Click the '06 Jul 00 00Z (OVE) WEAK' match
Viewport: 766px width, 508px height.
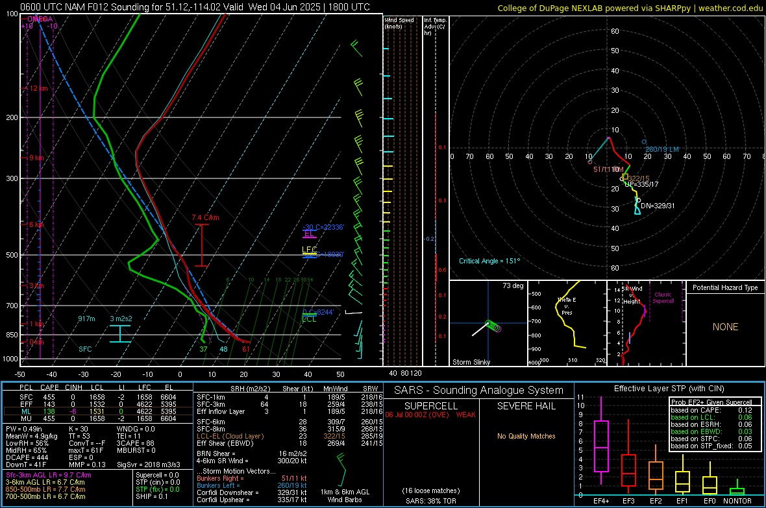(430, 415)
